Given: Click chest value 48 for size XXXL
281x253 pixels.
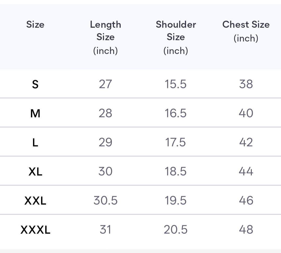Looking at the screenshot, I should pyautogui.click(x=246, y=230).
